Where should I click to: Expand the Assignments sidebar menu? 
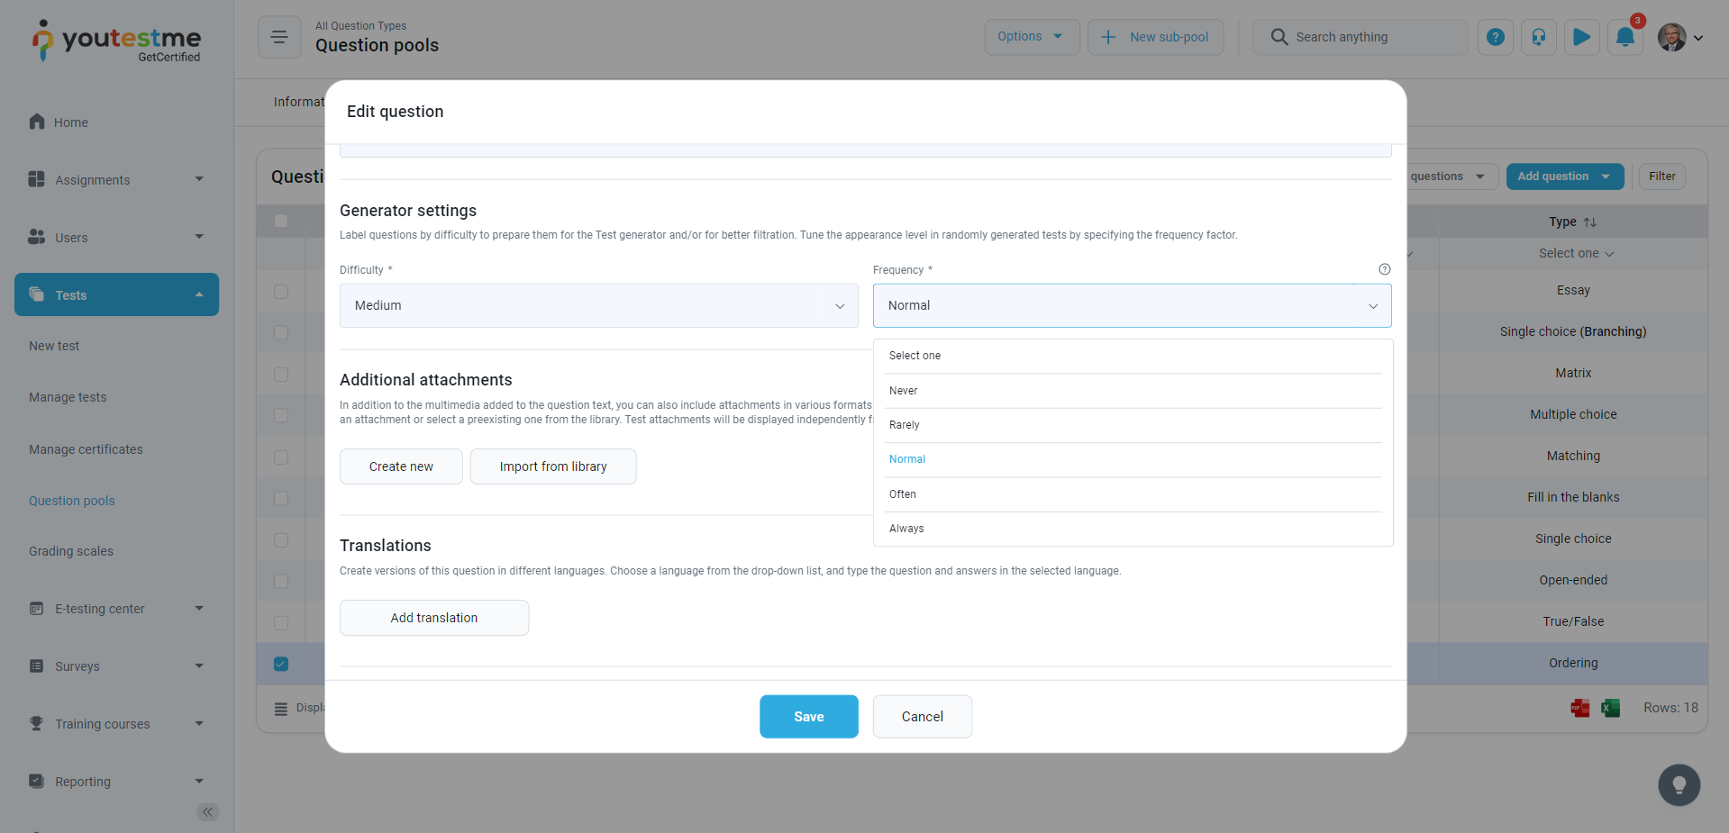[116, 180]
